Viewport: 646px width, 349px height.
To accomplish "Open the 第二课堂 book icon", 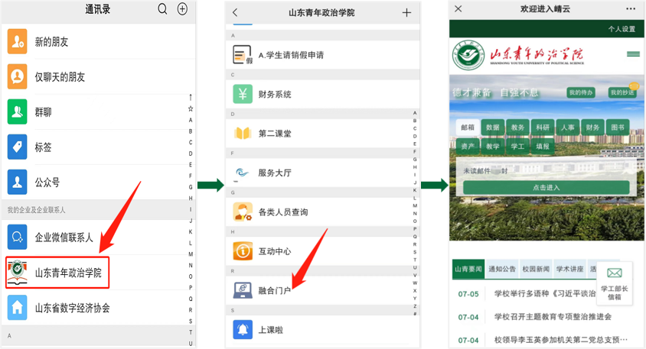I will click(243, 133).
